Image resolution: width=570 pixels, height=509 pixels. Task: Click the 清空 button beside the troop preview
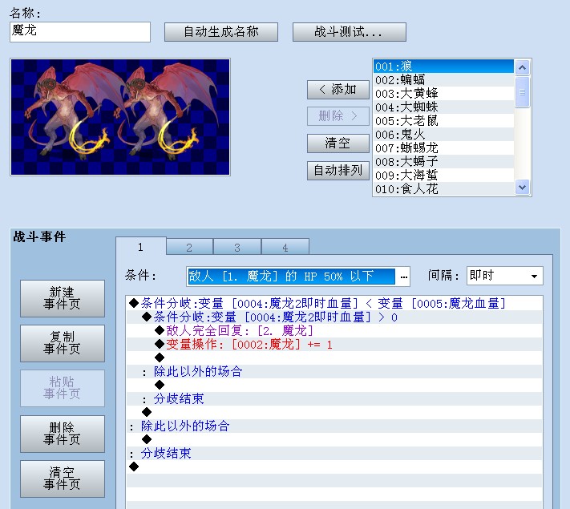(338, 143)
